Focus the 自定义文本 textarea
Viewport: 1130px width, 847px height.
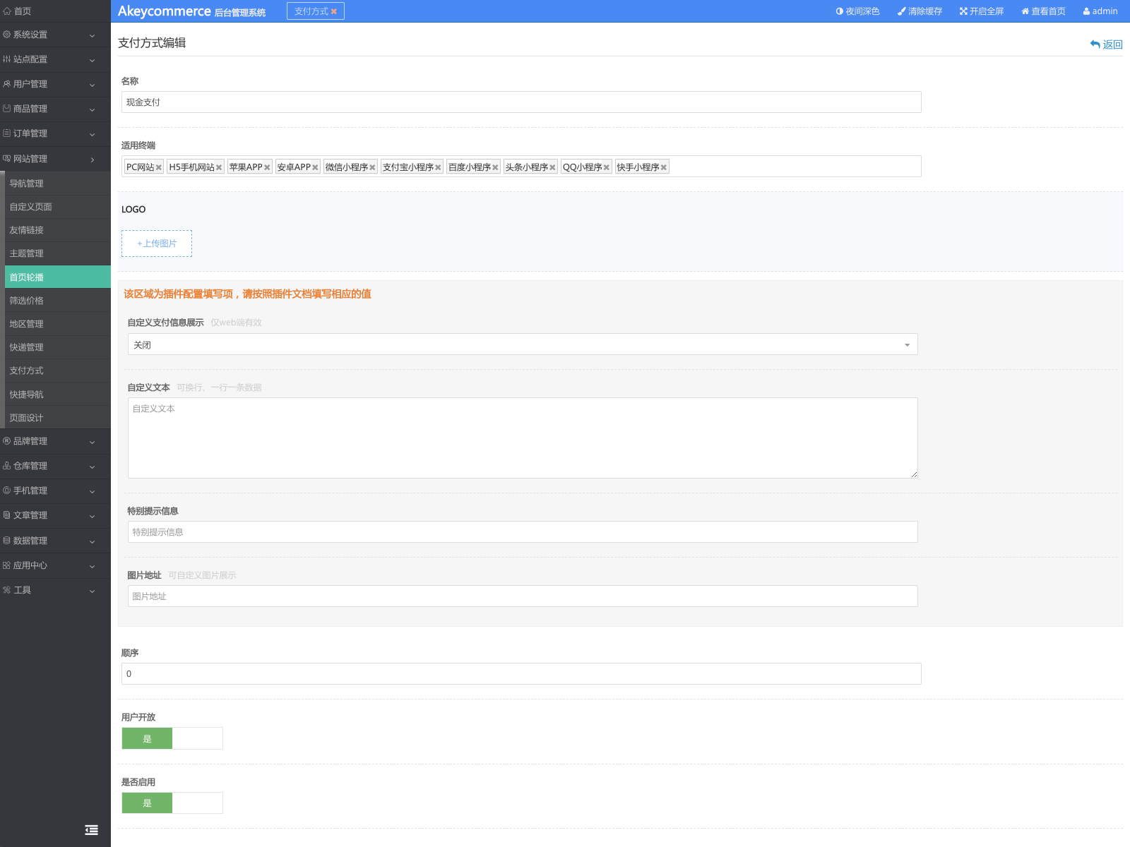(x=523, y=438)
